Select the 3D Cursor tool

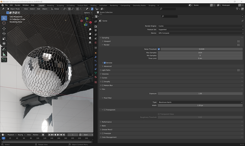[4, 23]
